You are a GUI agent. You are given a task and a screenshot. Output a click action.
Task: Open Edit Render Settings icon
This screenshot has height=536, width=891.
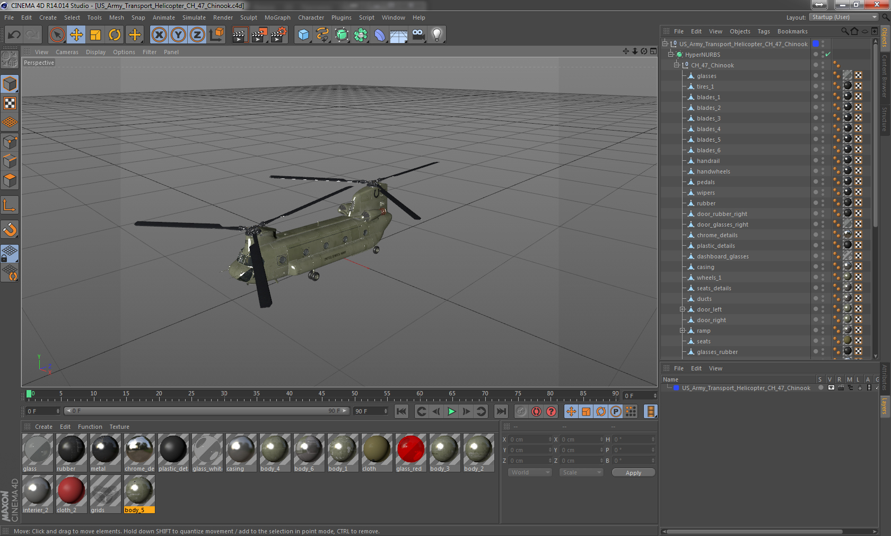tap(278, 35)
